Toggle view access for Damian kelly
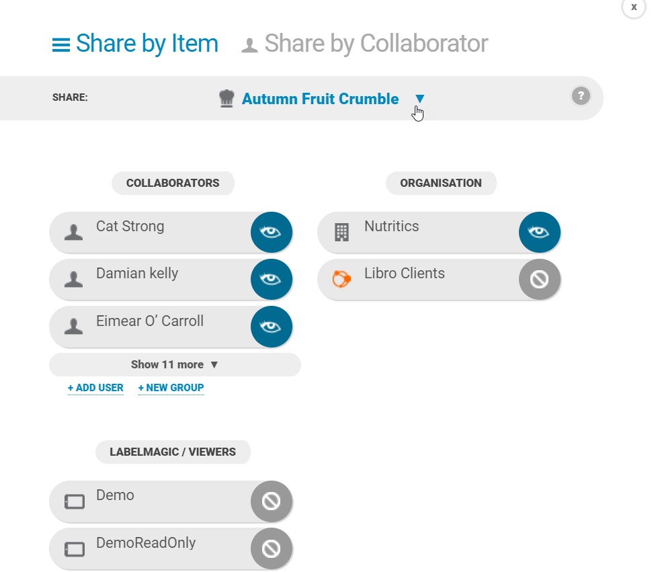 coord(271,280)
